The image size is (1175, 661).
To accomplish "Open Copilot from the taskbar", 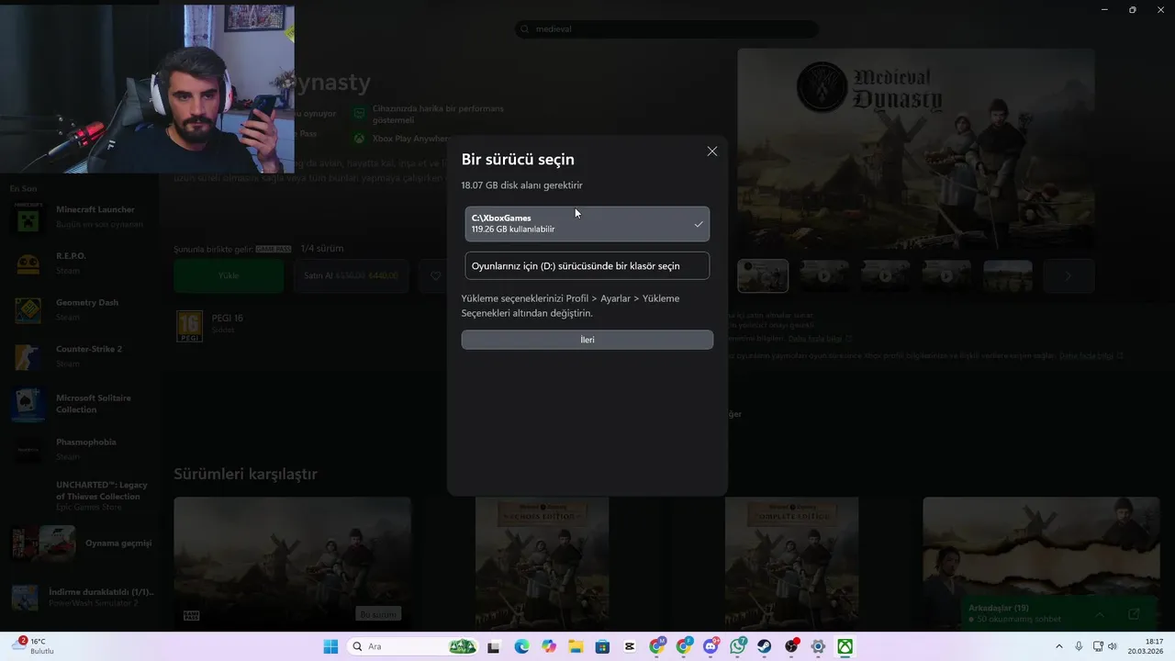I will [x=549, y=646].
